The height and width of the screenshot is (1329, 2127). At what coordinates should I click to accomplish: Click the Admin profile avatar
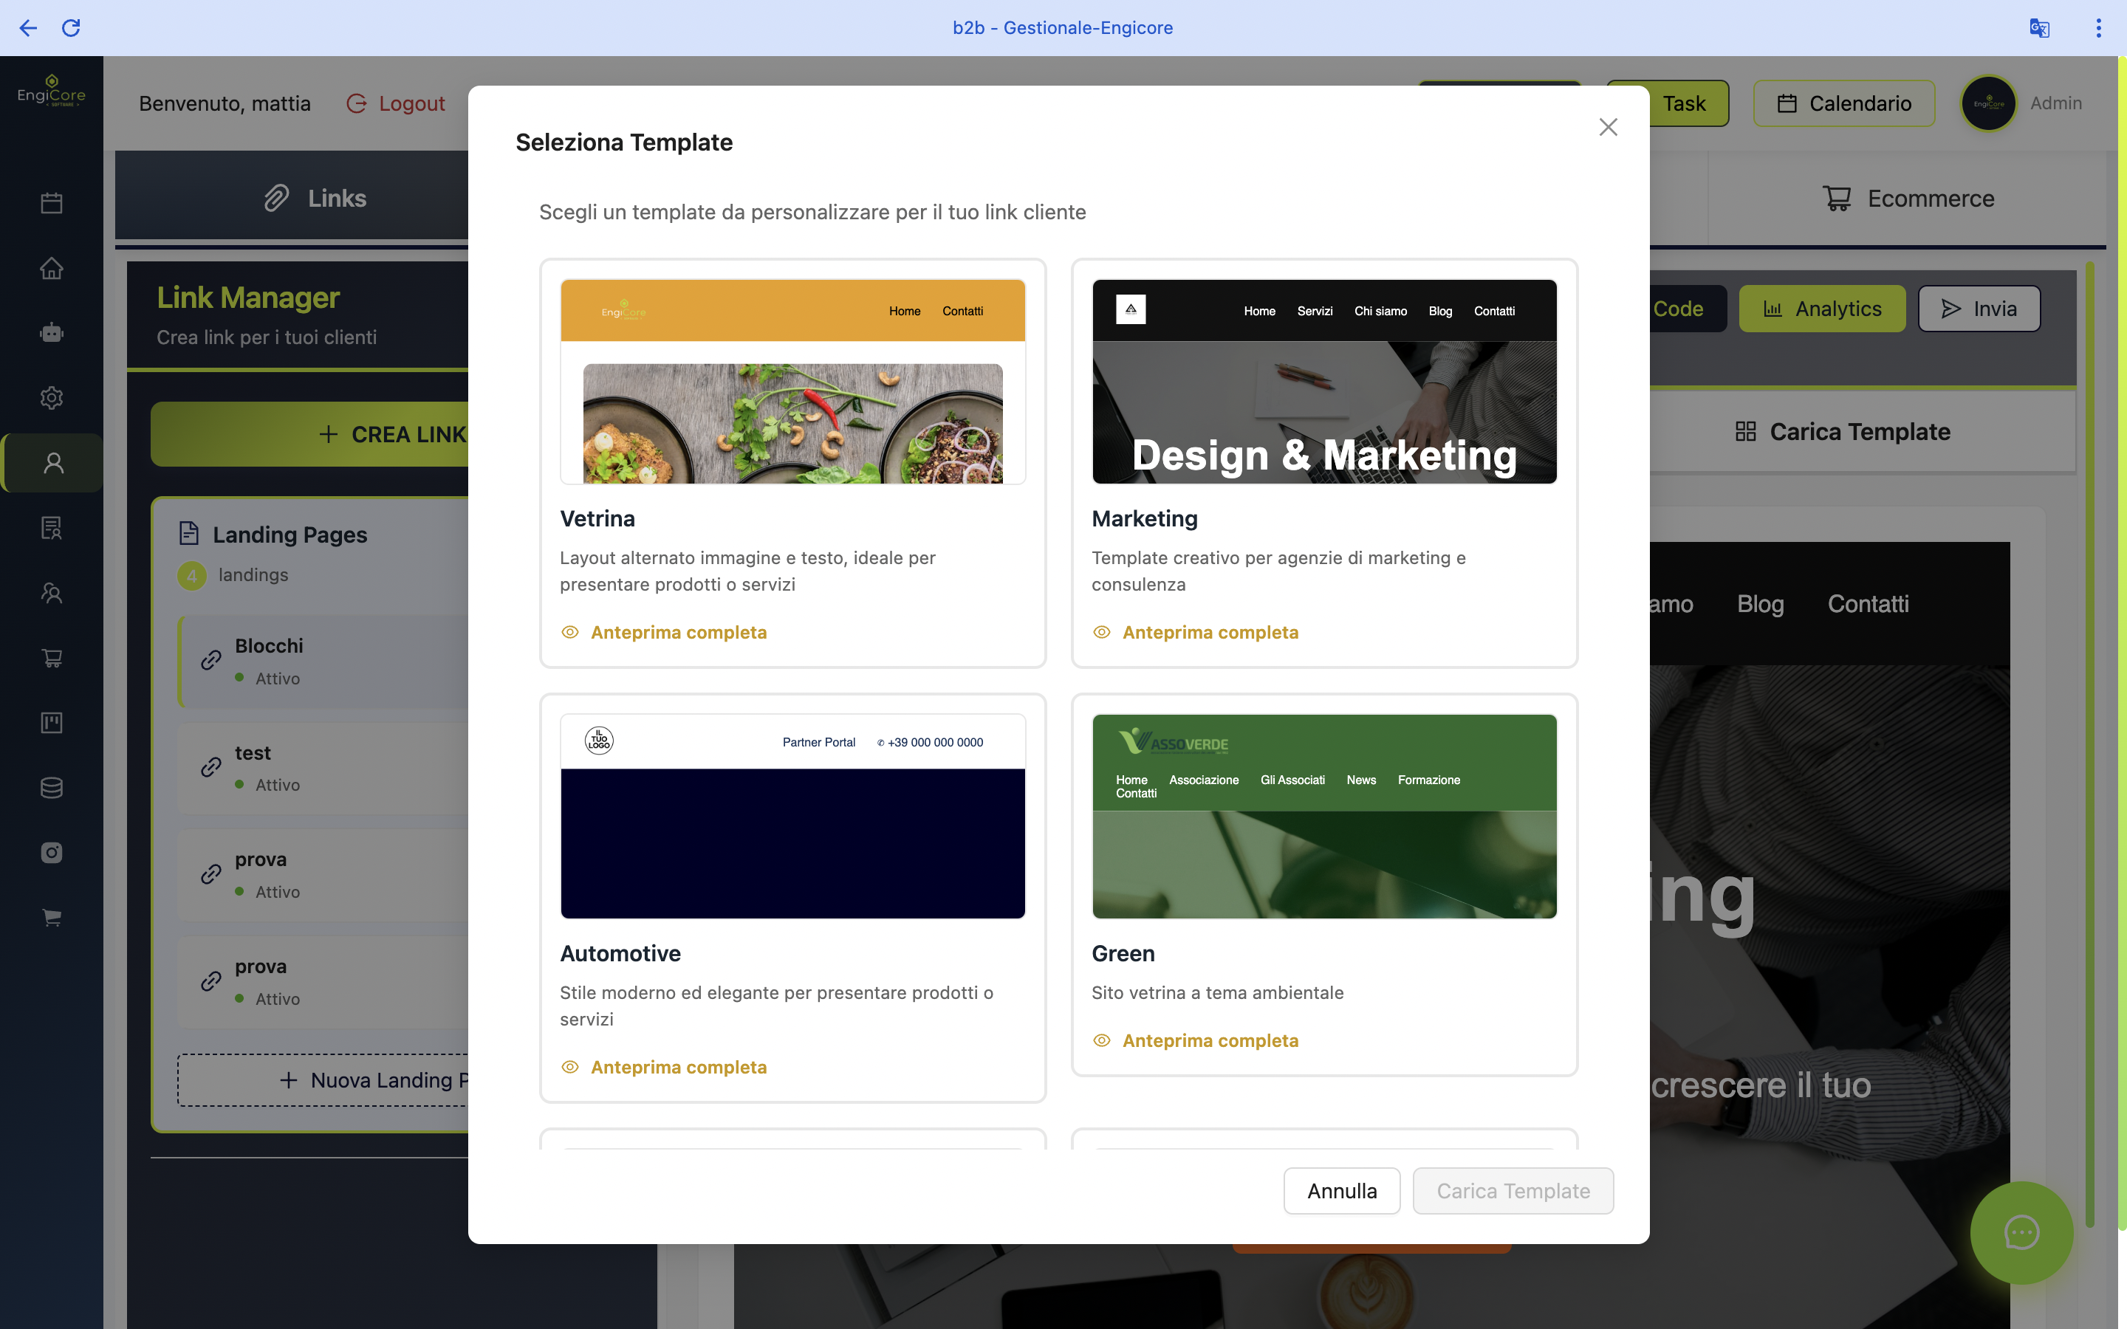tap(1988, 103)
